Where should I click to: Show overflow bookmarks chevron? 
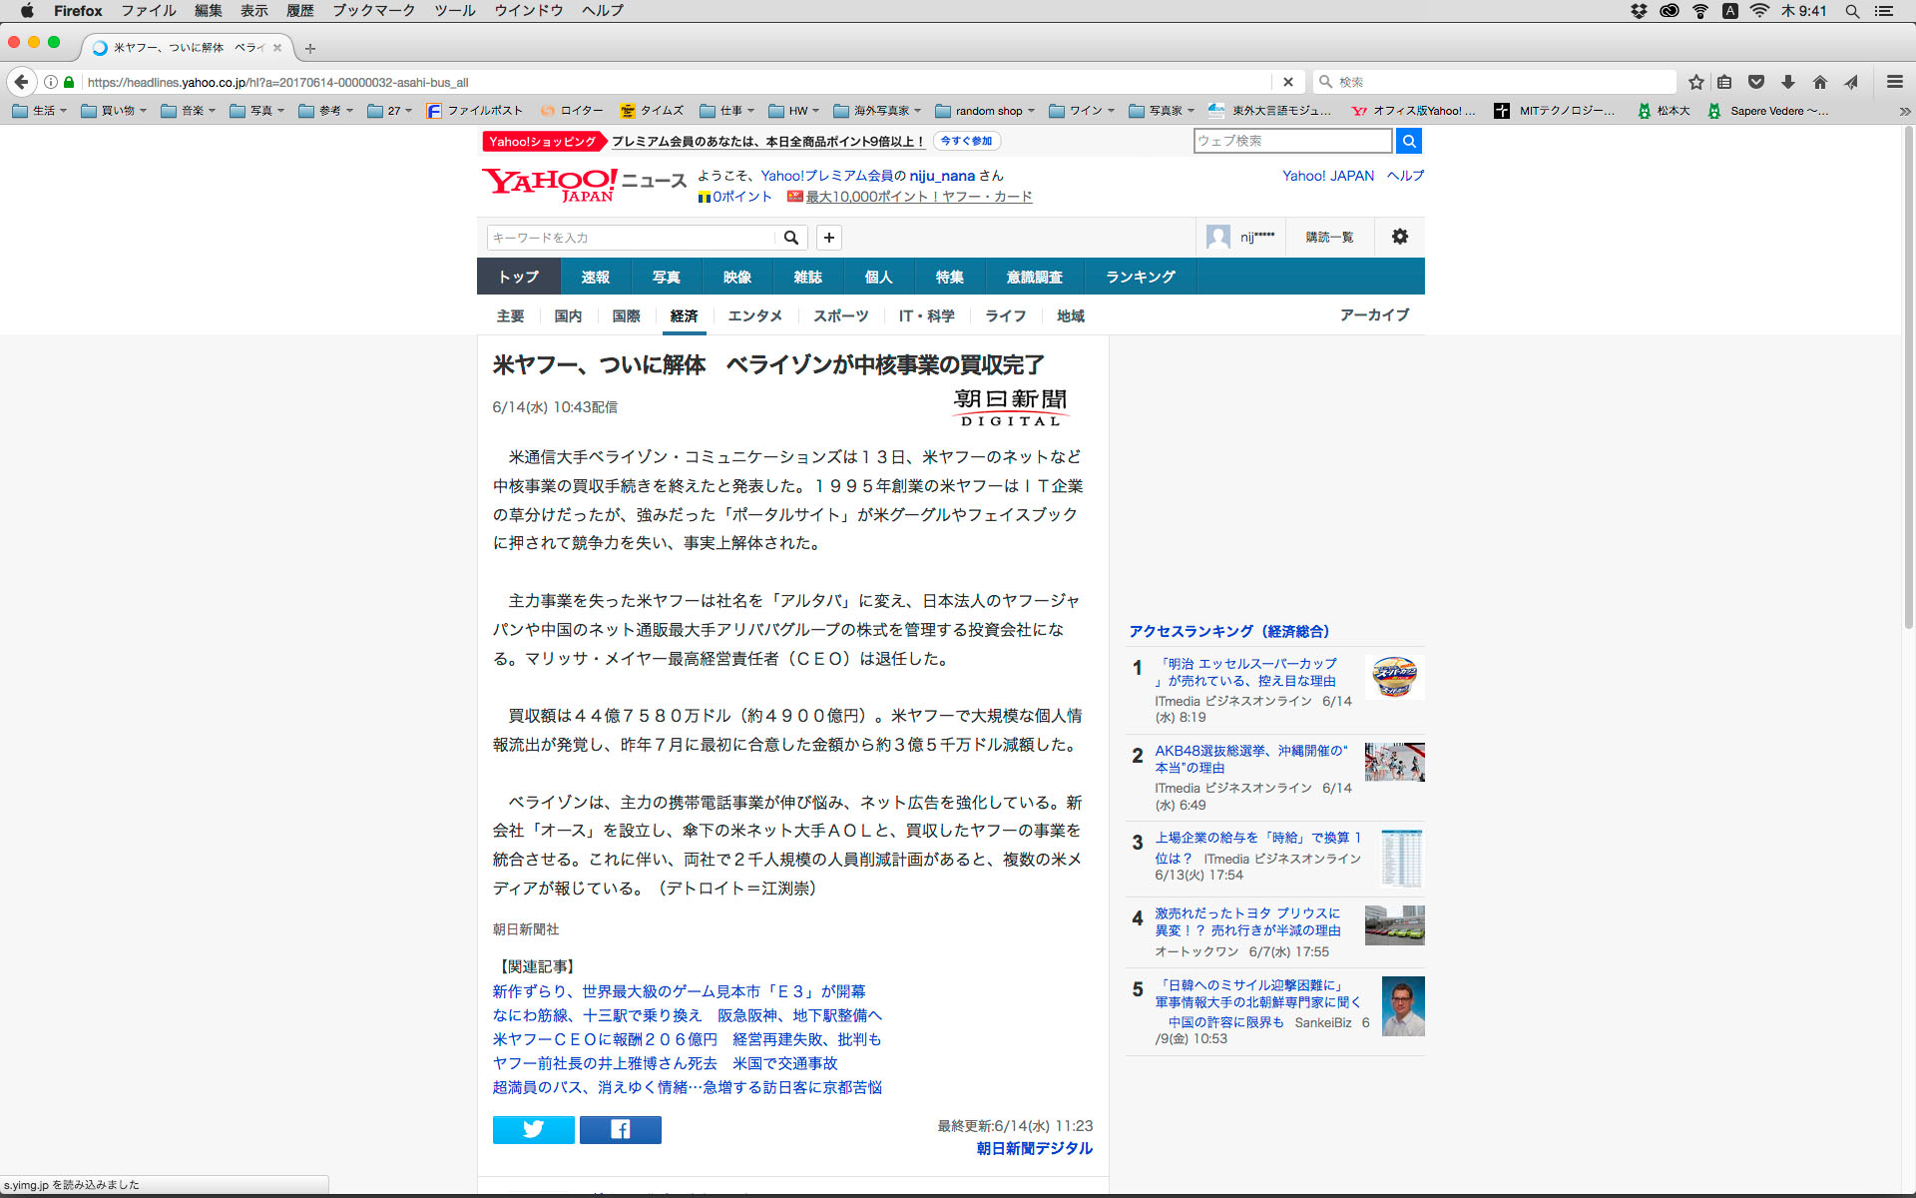pos(1904,111)
